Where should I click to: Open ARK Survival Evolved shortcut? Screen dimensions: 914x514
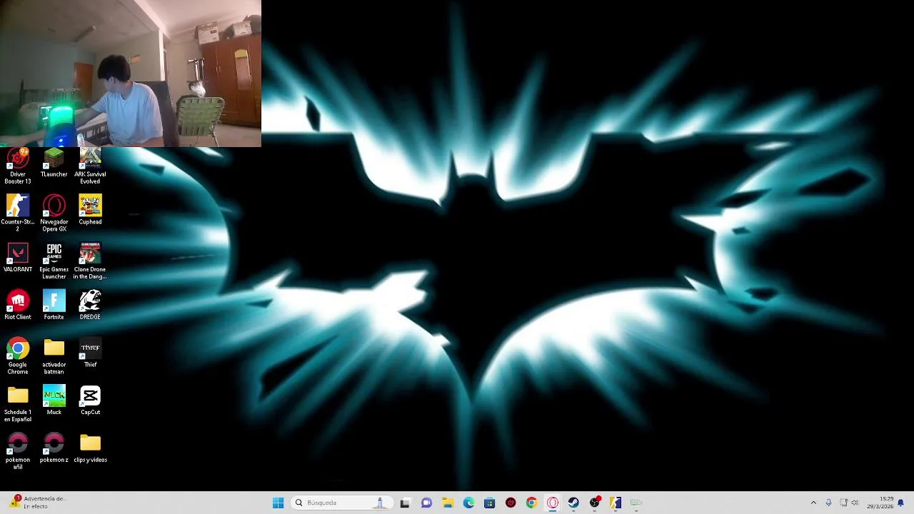tap(90, 166)
